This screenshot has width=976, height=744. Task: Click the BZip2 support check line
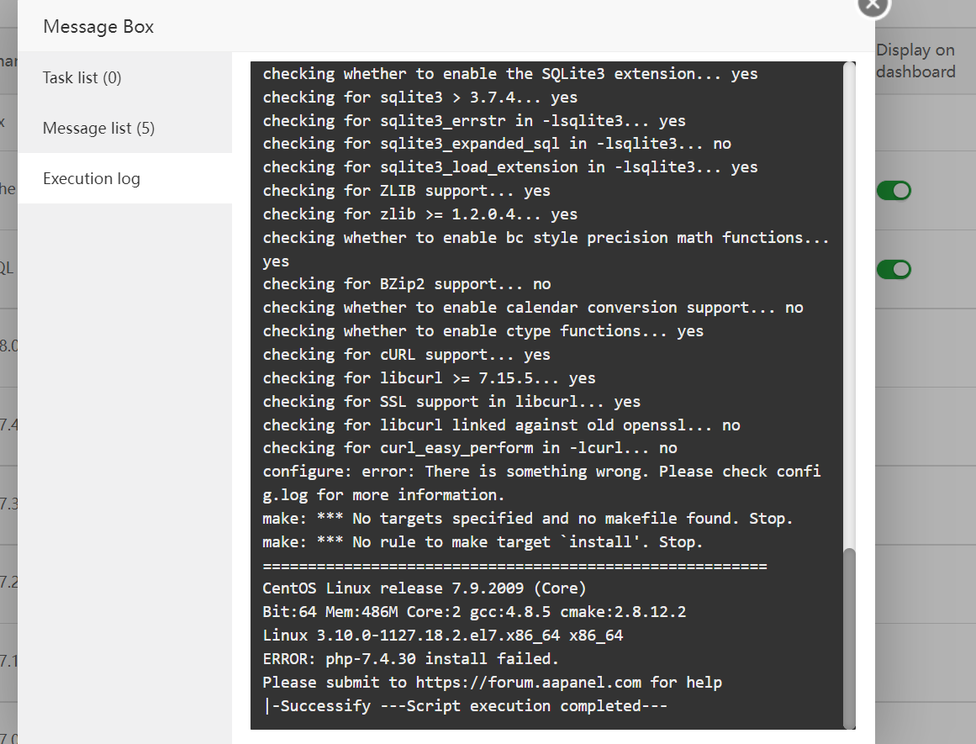(x=407, y=284)
